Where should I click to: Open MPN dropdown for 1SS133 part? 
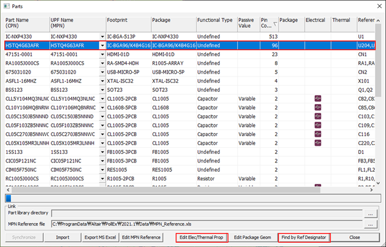tap(101, 151)
